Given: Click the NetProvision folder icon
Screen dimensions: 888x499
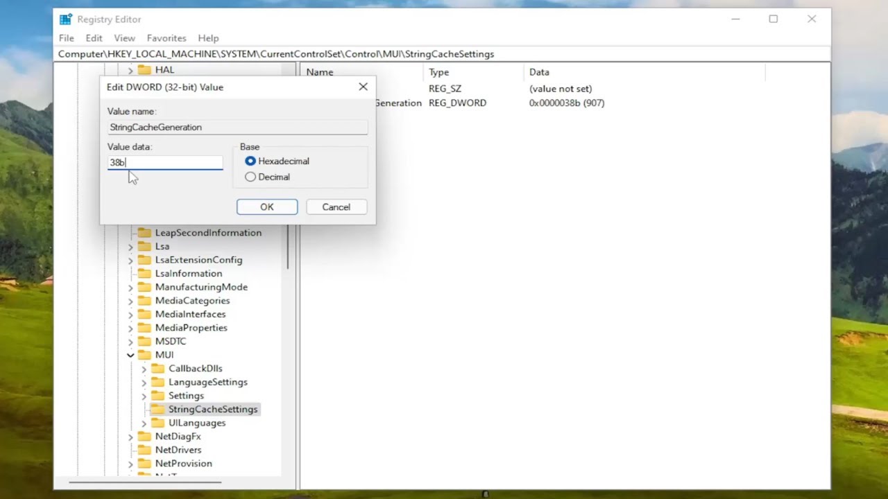Looking at the screenshot, I should tap(144, 463).
